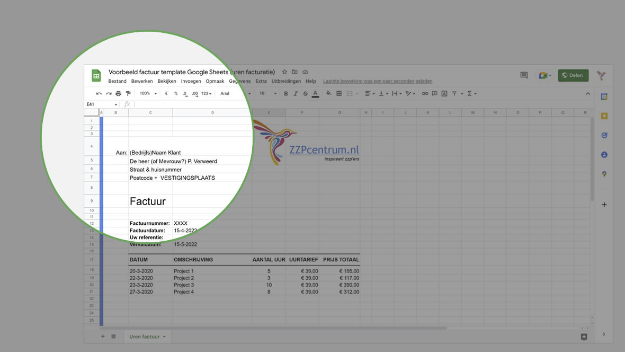This screenshot has height=352, width=625.
Task: Open the font size dropdown
Action: (265, 93)
